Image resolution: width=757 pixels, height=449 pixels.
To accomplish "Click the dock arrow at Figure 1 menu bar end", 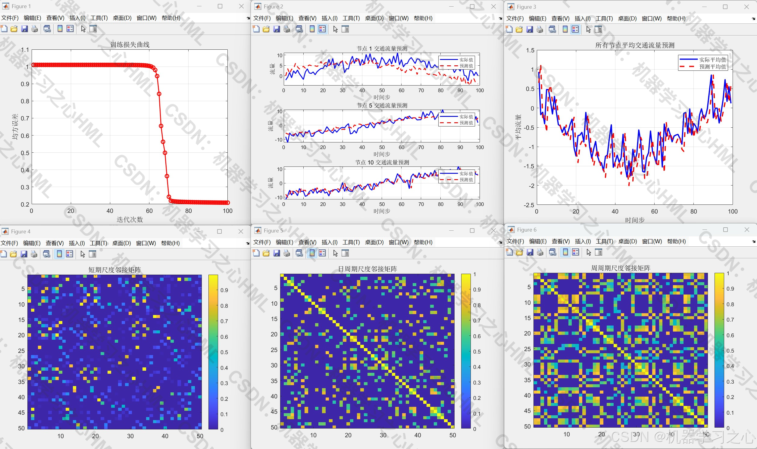I will pos(248,18).
